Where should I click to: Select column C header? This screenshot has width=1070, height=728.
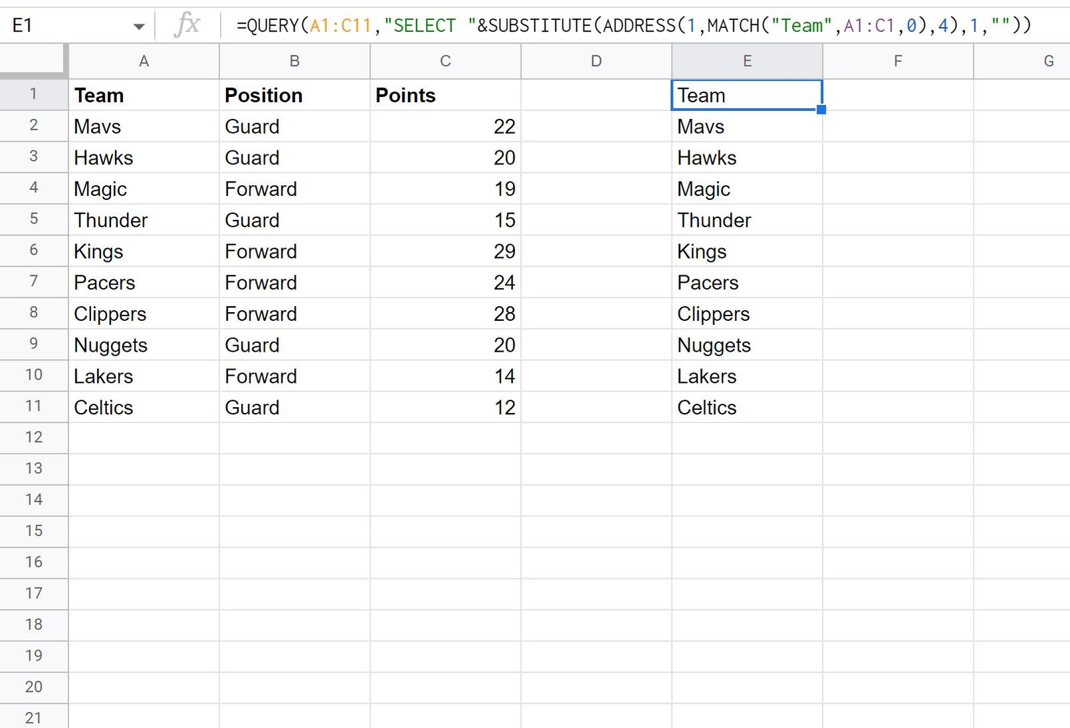[x=445, y=62]
